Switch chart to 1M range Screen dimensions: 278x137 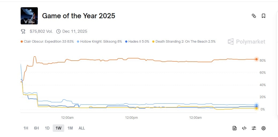[x=70, y=128]
